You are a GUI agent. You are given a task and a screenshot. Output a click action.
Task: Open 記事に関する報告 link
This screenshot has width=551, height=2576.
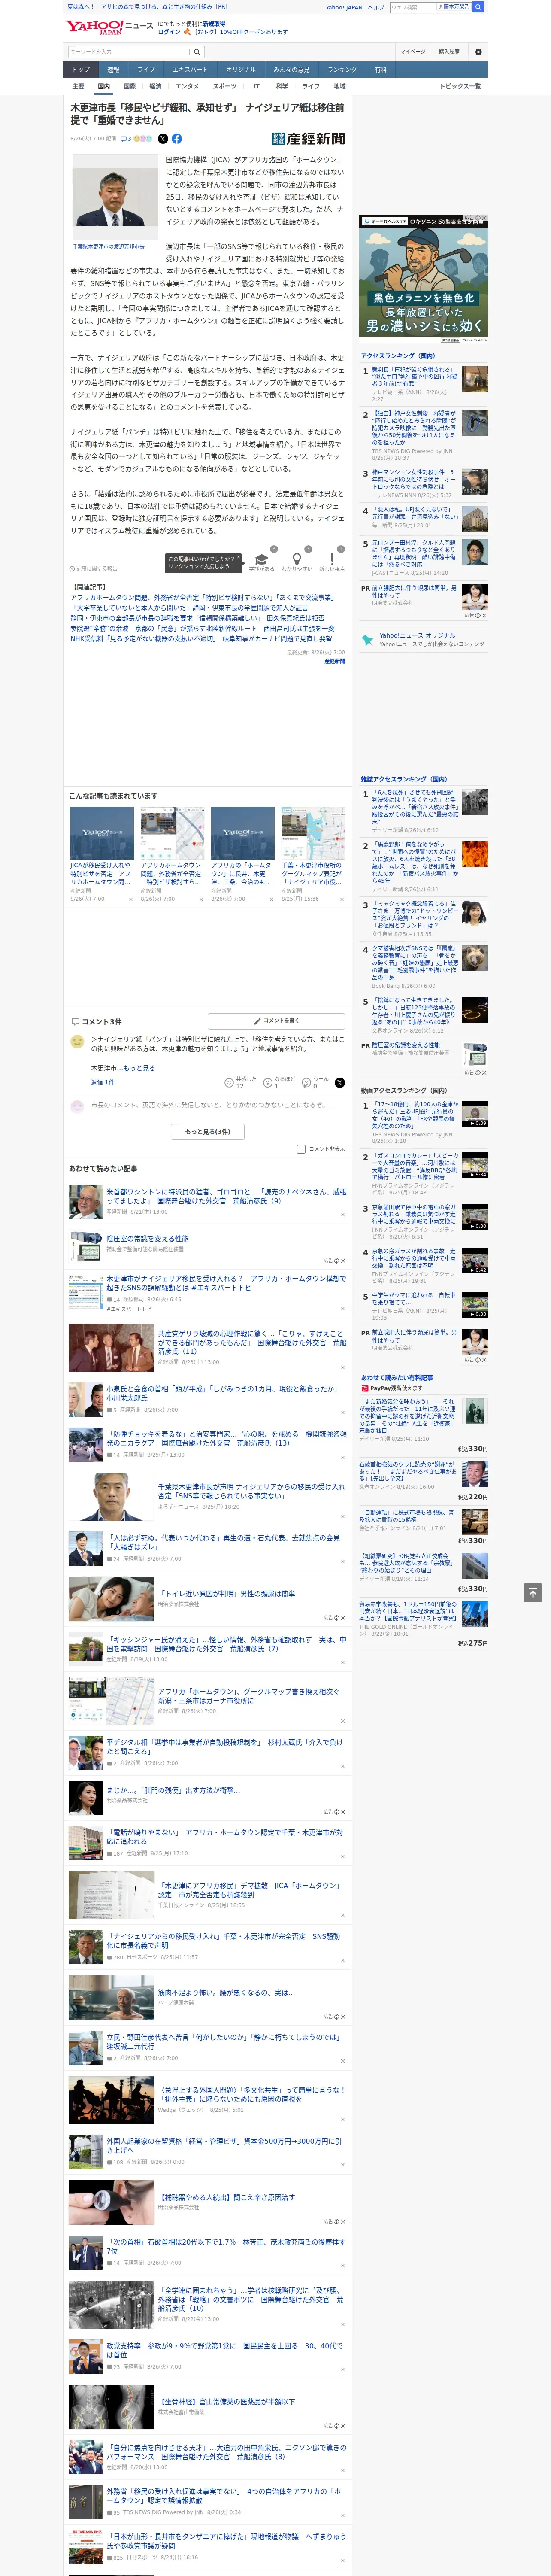coord(94,568)
